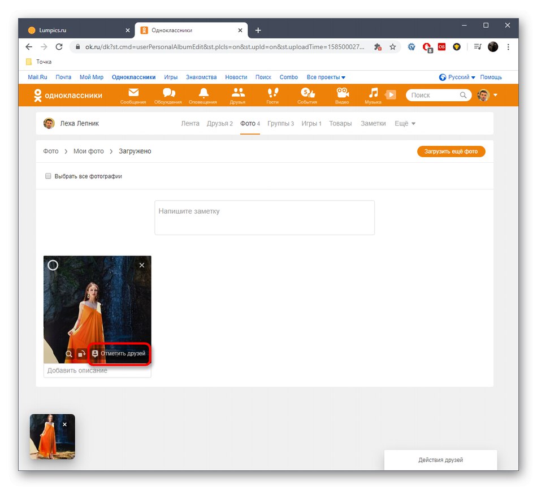
Task: Click the extensions puzzle icon in address bar
Action: [378, 47]
